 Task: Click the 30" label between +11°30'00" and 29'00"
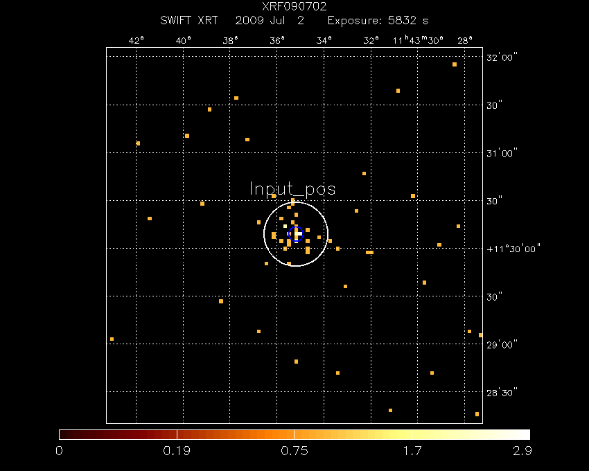click(494, 297)
